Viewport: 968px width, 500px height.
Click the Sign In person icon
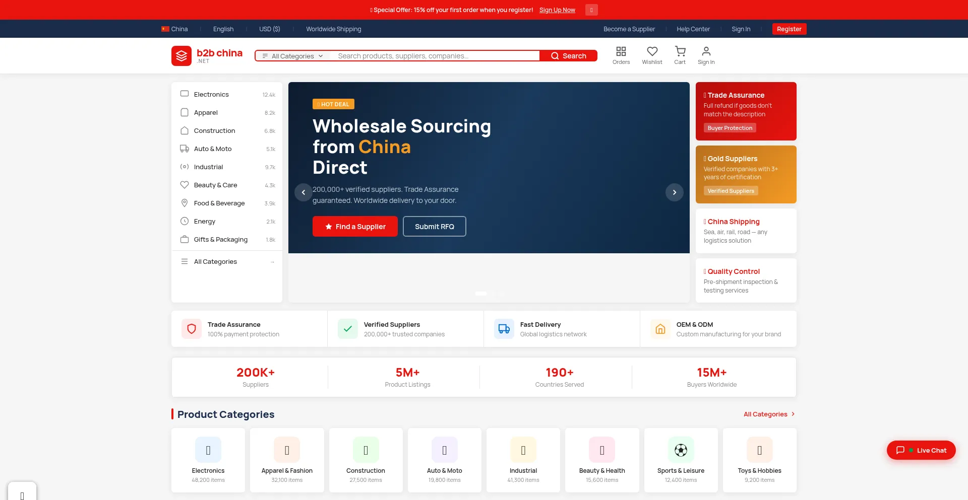[x=706, y=55]
